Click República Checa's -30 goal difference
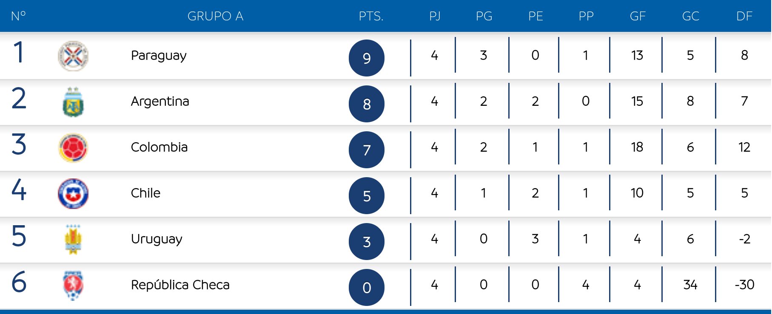Image resolution: width=772 pixels, height=314 pixels. (x=744, y=285)
